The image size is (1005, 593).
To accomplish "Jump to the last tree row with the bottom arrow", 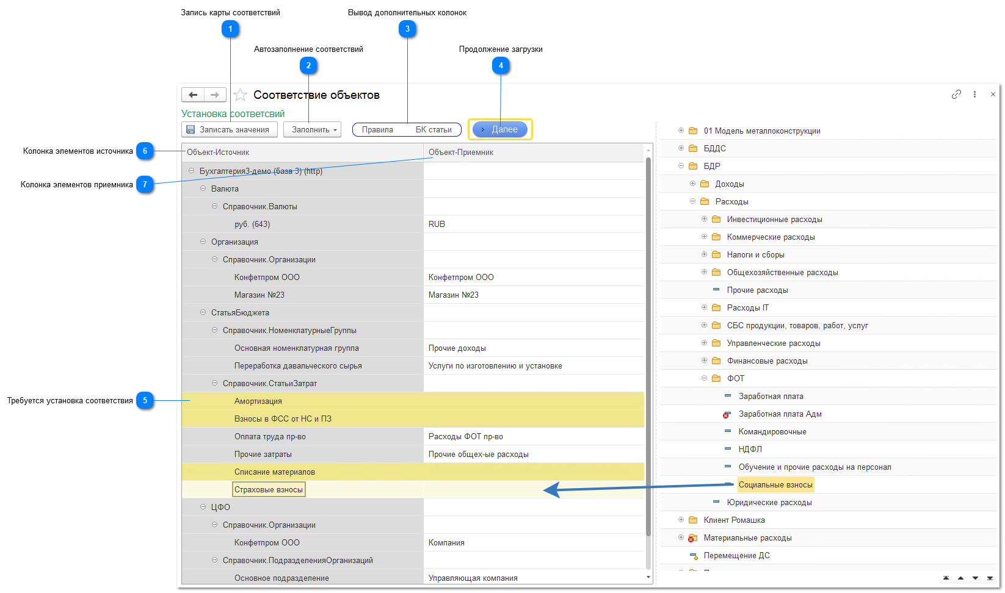I will click(990, 578).
